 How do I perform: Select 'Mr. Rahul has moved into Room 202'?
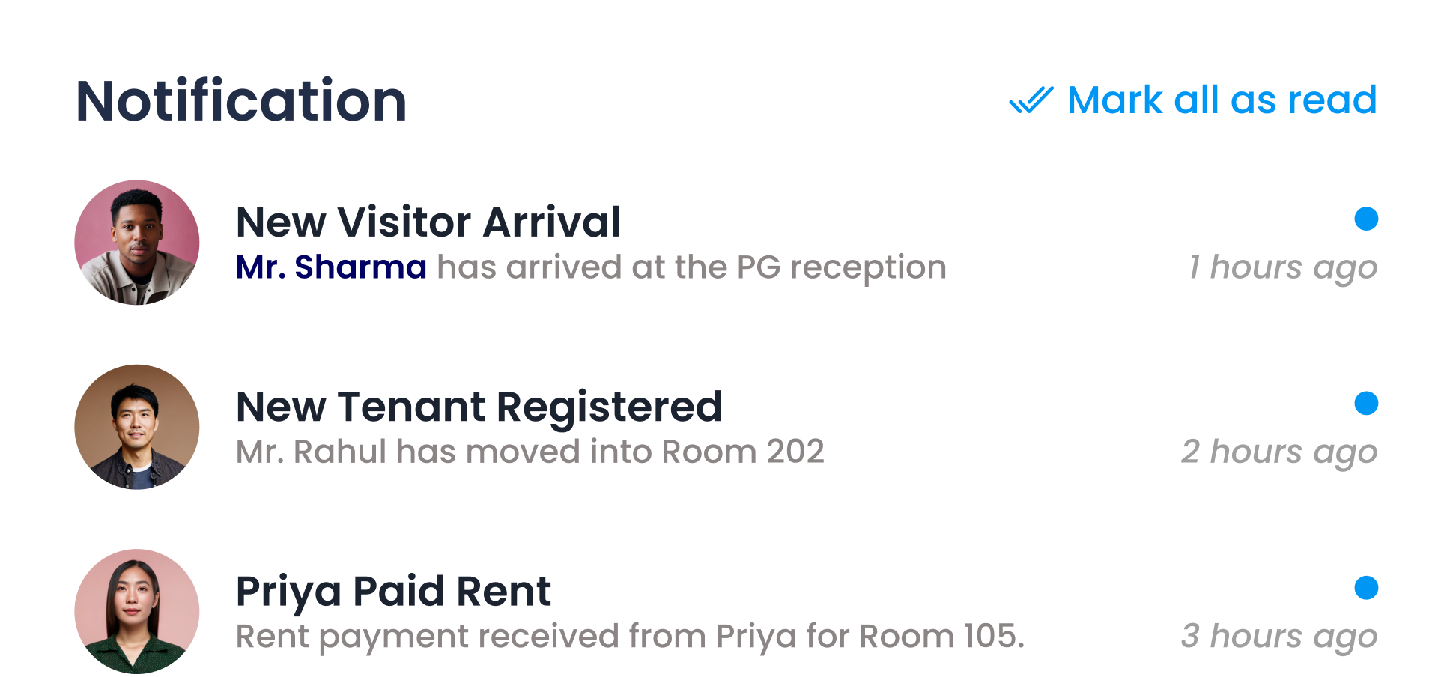click(530, 452)
